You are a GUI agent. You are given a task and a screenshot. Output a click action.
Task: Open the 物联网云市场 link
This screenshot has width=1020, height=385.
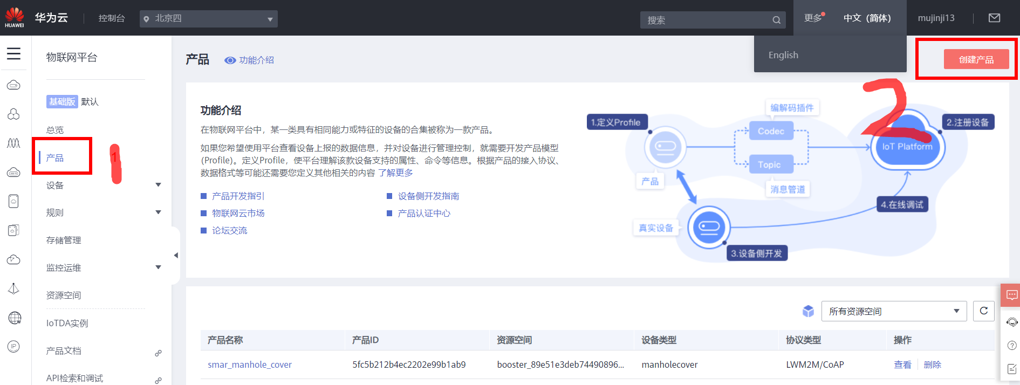click(238, 214)
